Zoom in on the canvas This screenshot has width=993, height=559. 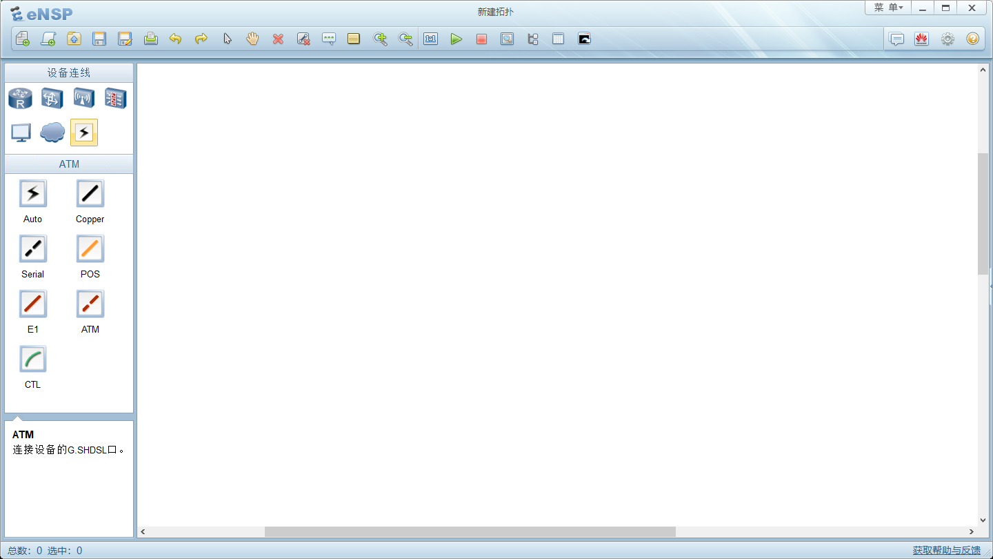[380, 39]
